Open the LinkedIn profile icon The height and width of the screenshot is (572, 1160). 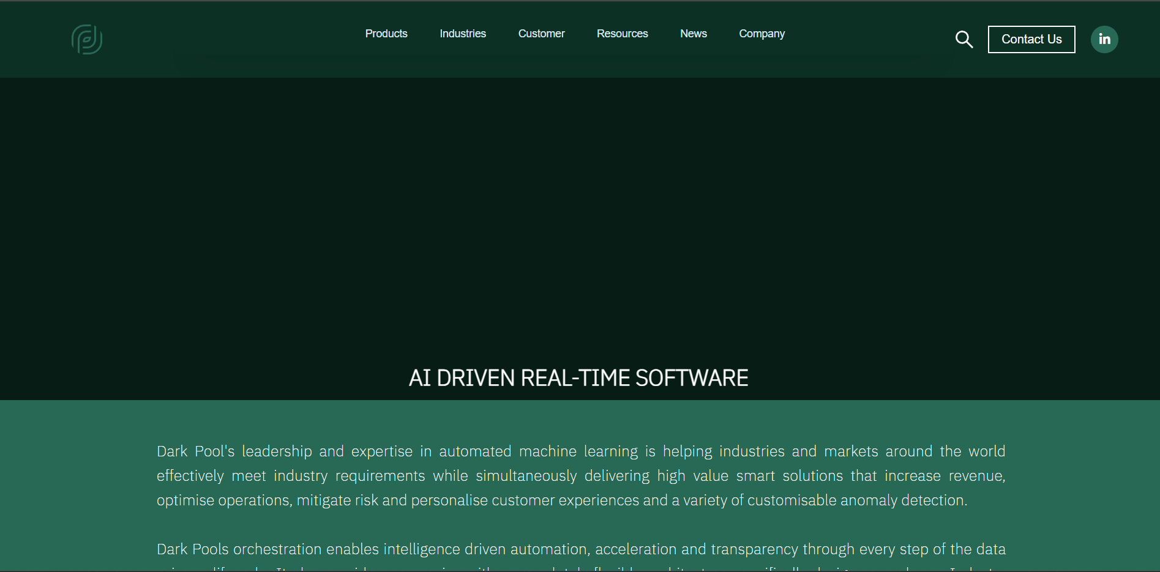1104,39
